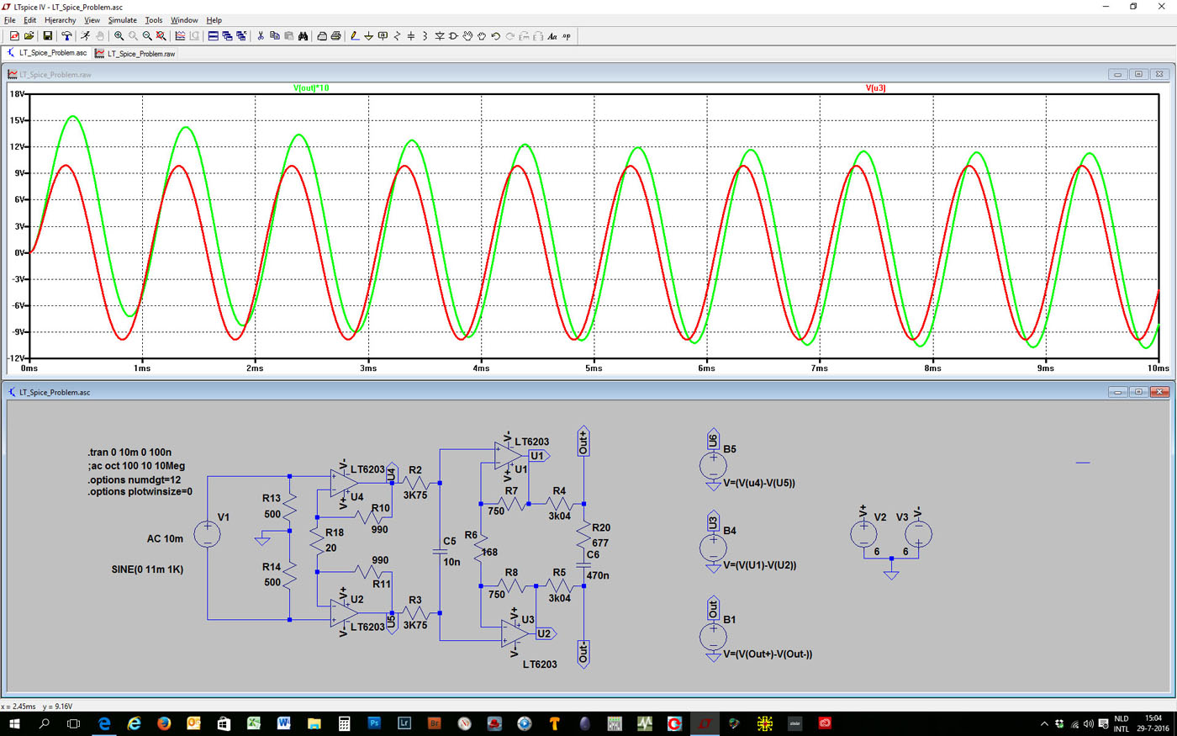Open the Tools menu
1177x736 pixels.
click(153, 20)
